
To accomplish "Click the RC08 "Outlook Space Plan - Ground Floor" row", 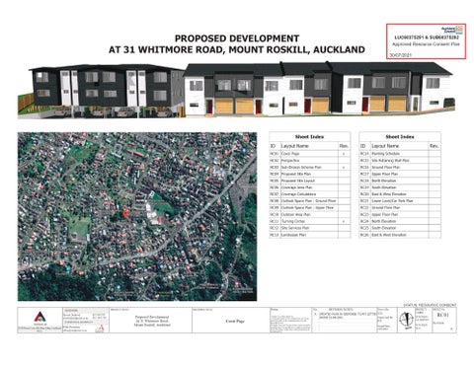I will tap(310, 201).
